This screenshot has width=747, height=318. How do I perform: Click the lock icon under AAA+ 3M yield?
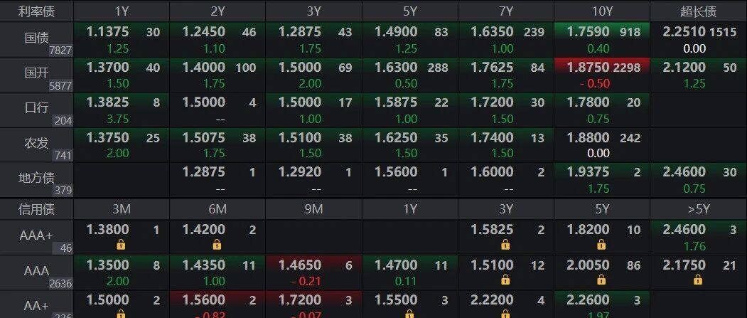(x=121, y=245)
